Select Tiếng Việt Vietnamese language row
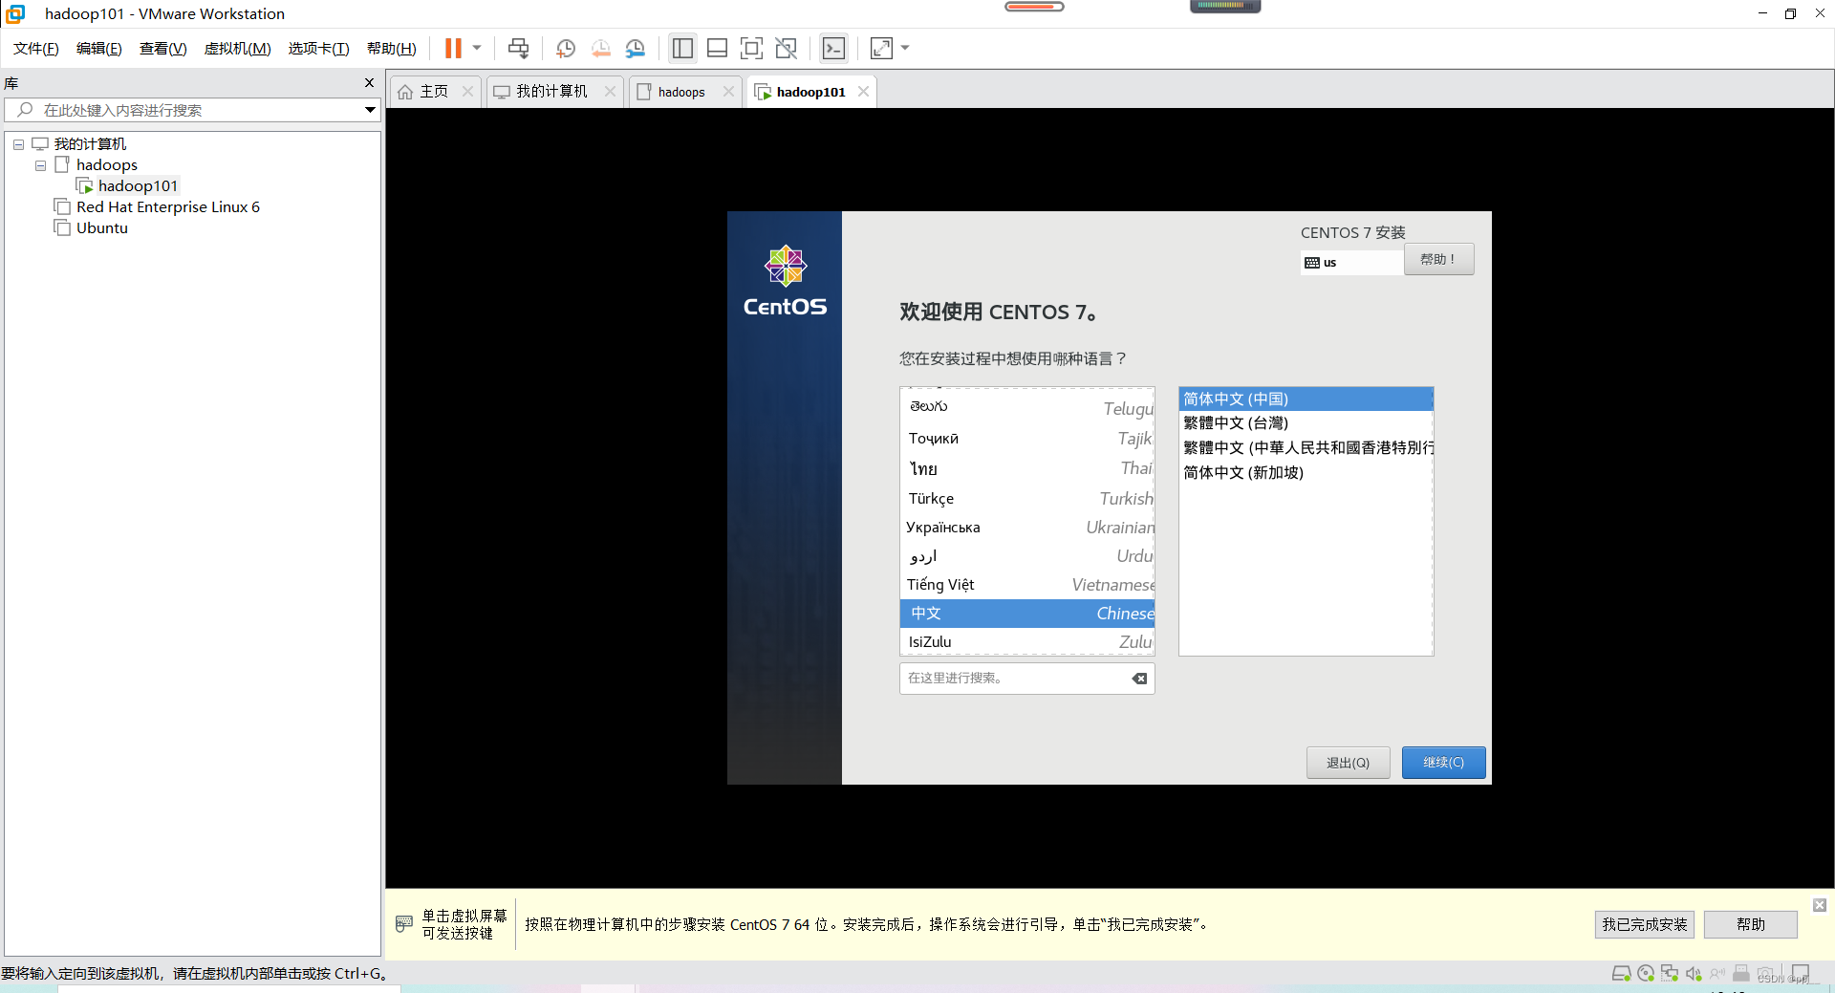 1027,584
